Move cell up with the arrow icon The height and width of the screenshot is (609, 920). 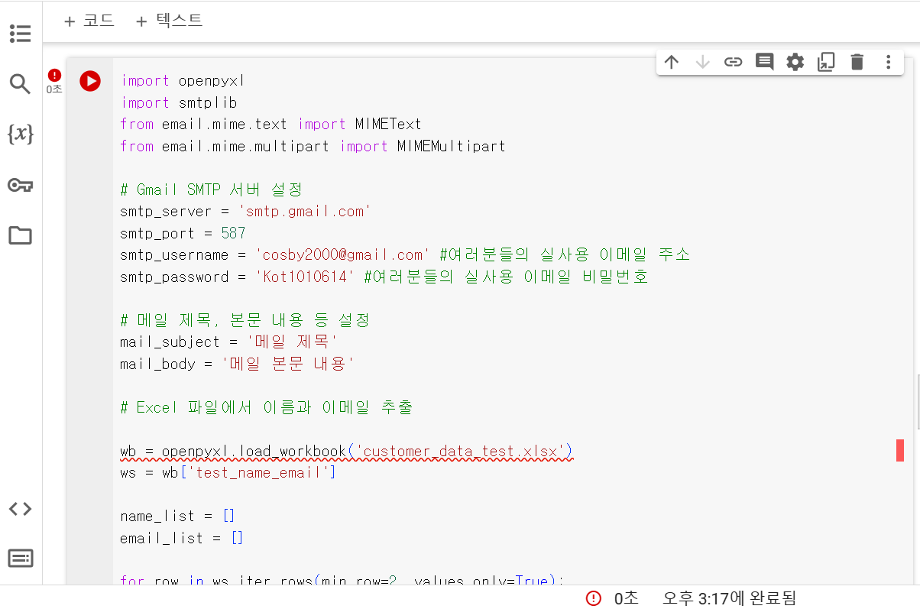[672, 63]
